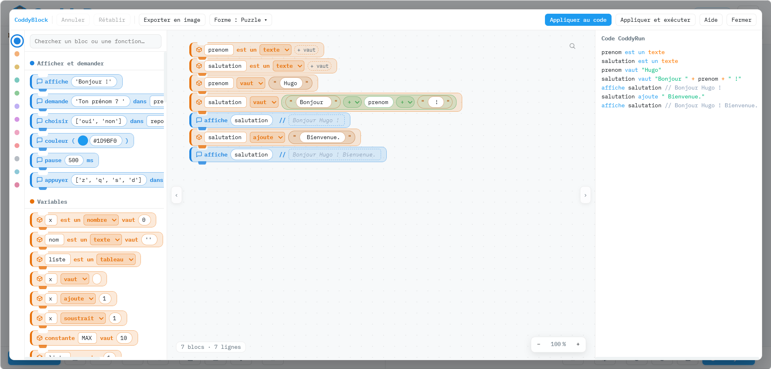Click blue color swatch in couleur block

coord(83,140)
